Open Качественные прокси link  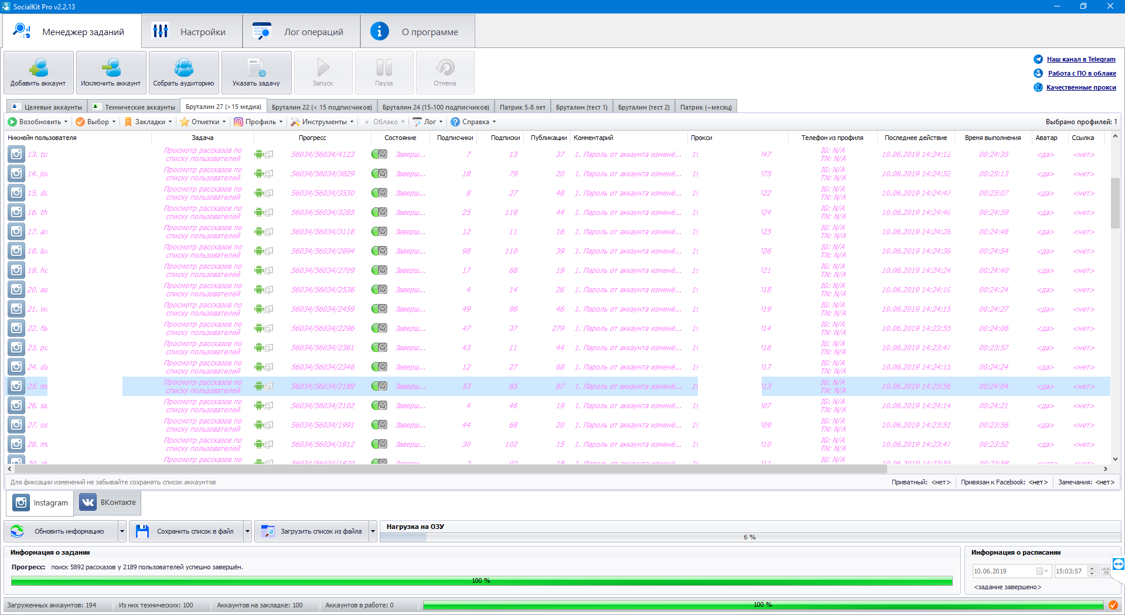pos(1081,87)
